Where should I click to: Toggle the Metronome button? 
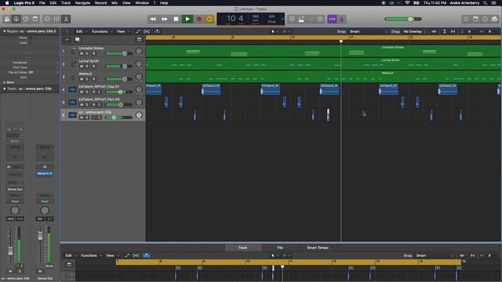pos(341,19)
